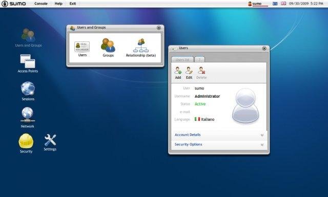Close the Users window

pos(264,49)
